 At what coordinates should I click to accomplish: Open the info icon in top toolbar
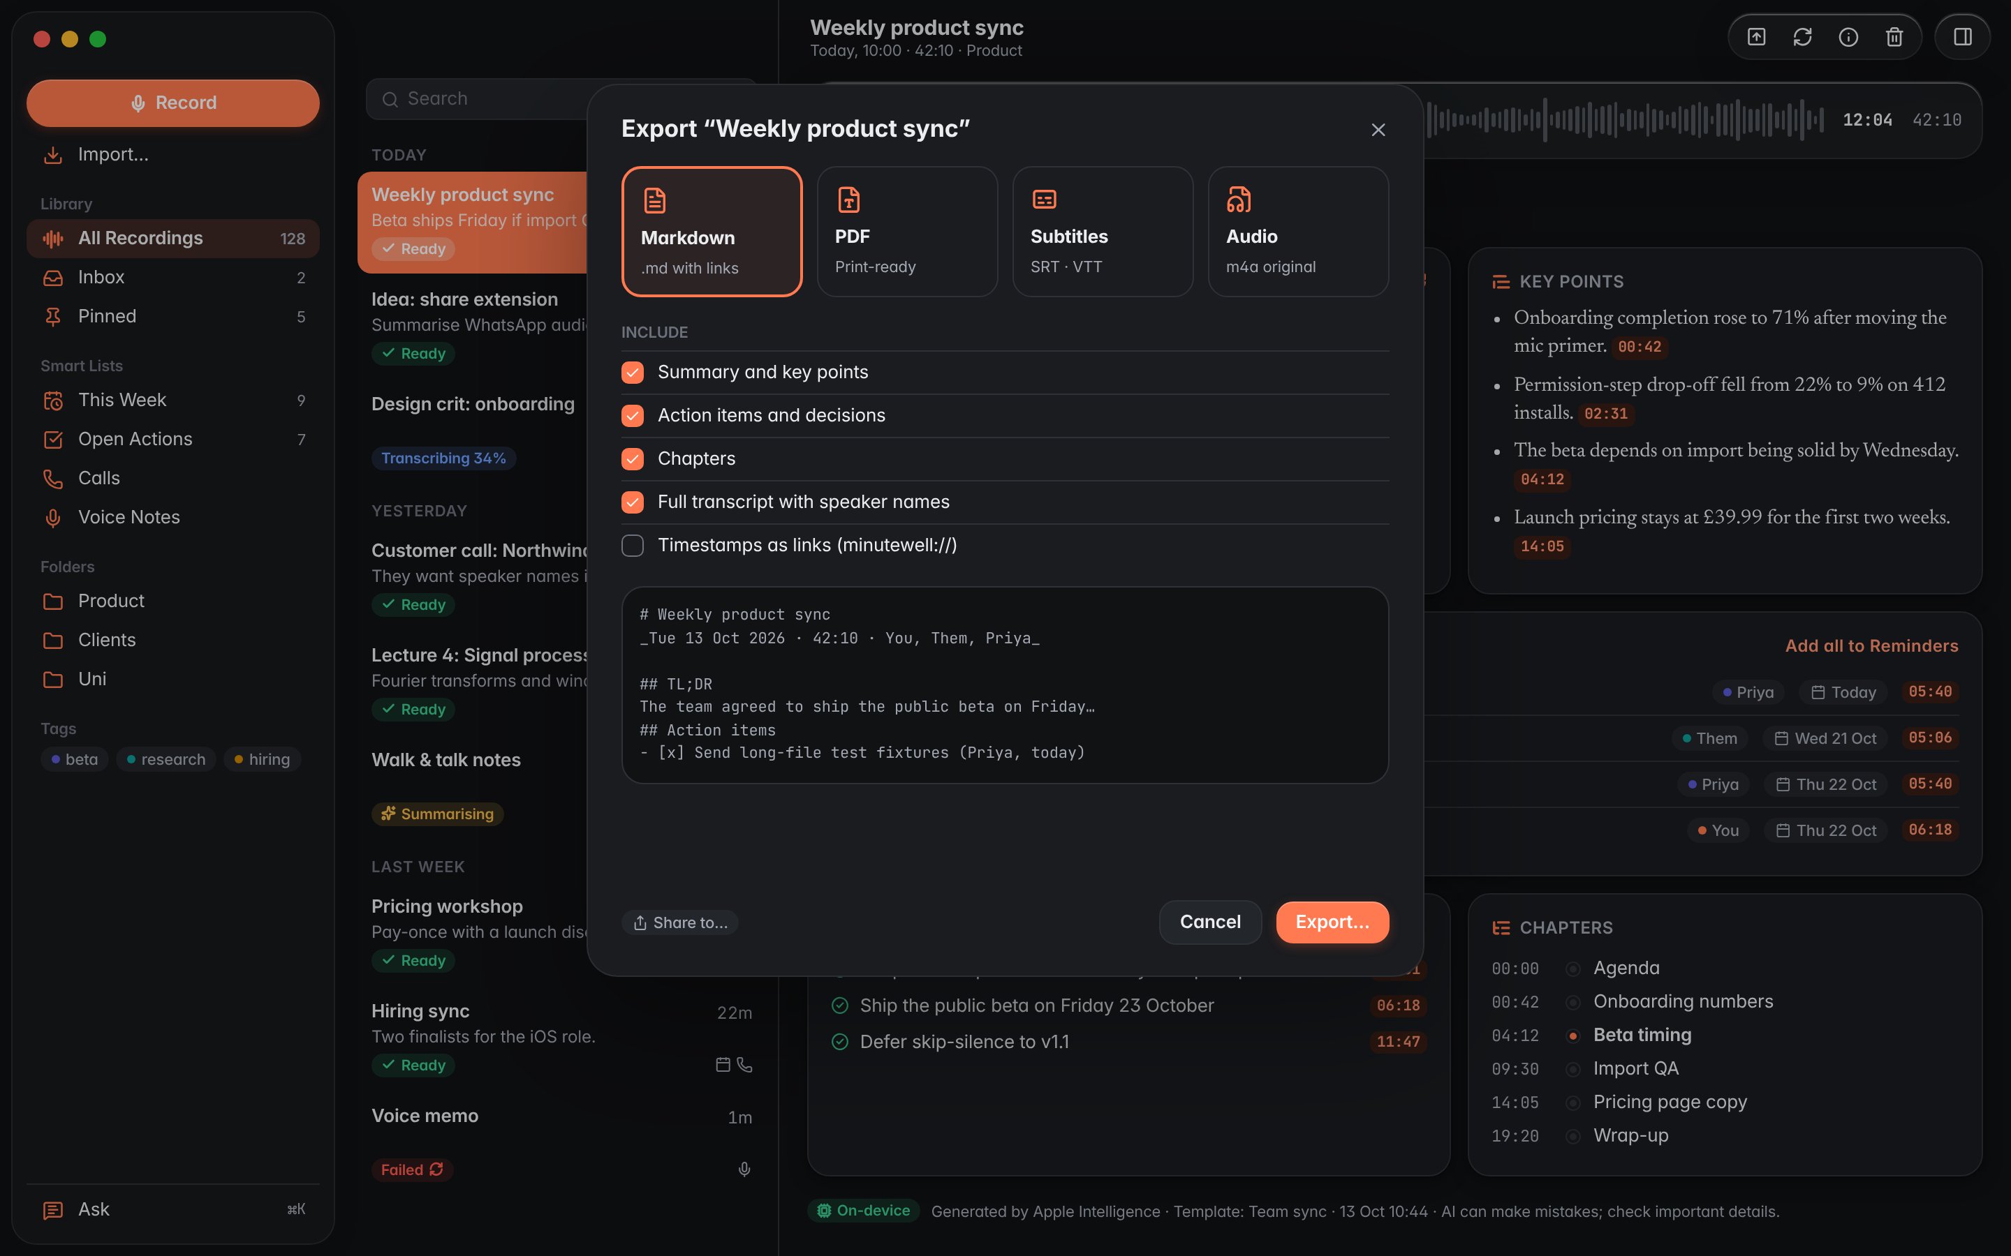point(1848,36)
